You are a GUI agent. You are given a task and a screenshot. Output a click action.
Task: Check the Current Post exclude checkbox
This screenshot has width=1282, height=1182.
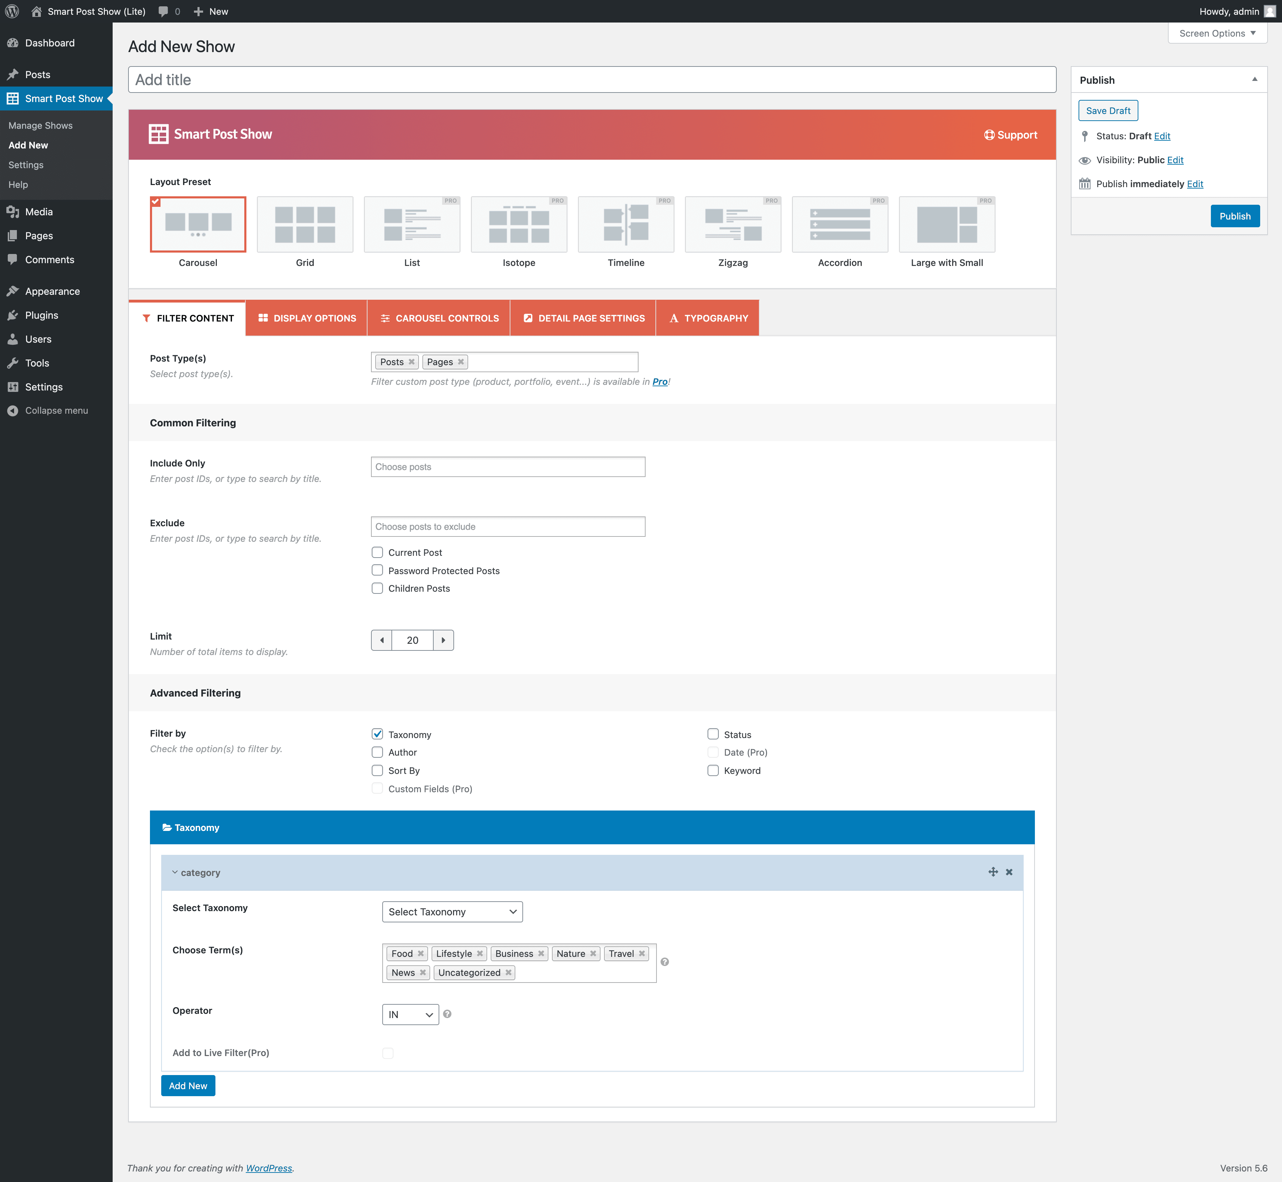coord(376,551)
